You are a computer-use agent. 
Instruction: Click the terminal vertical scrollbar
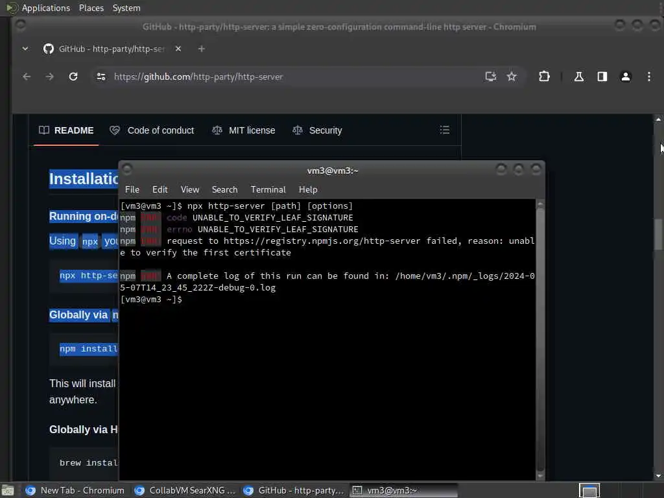tap(540, 338)
